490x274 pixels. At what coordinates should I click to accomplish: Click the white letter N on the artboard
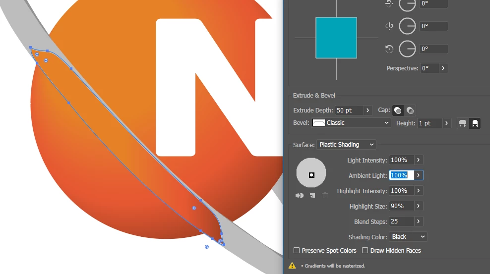[175, 87]
